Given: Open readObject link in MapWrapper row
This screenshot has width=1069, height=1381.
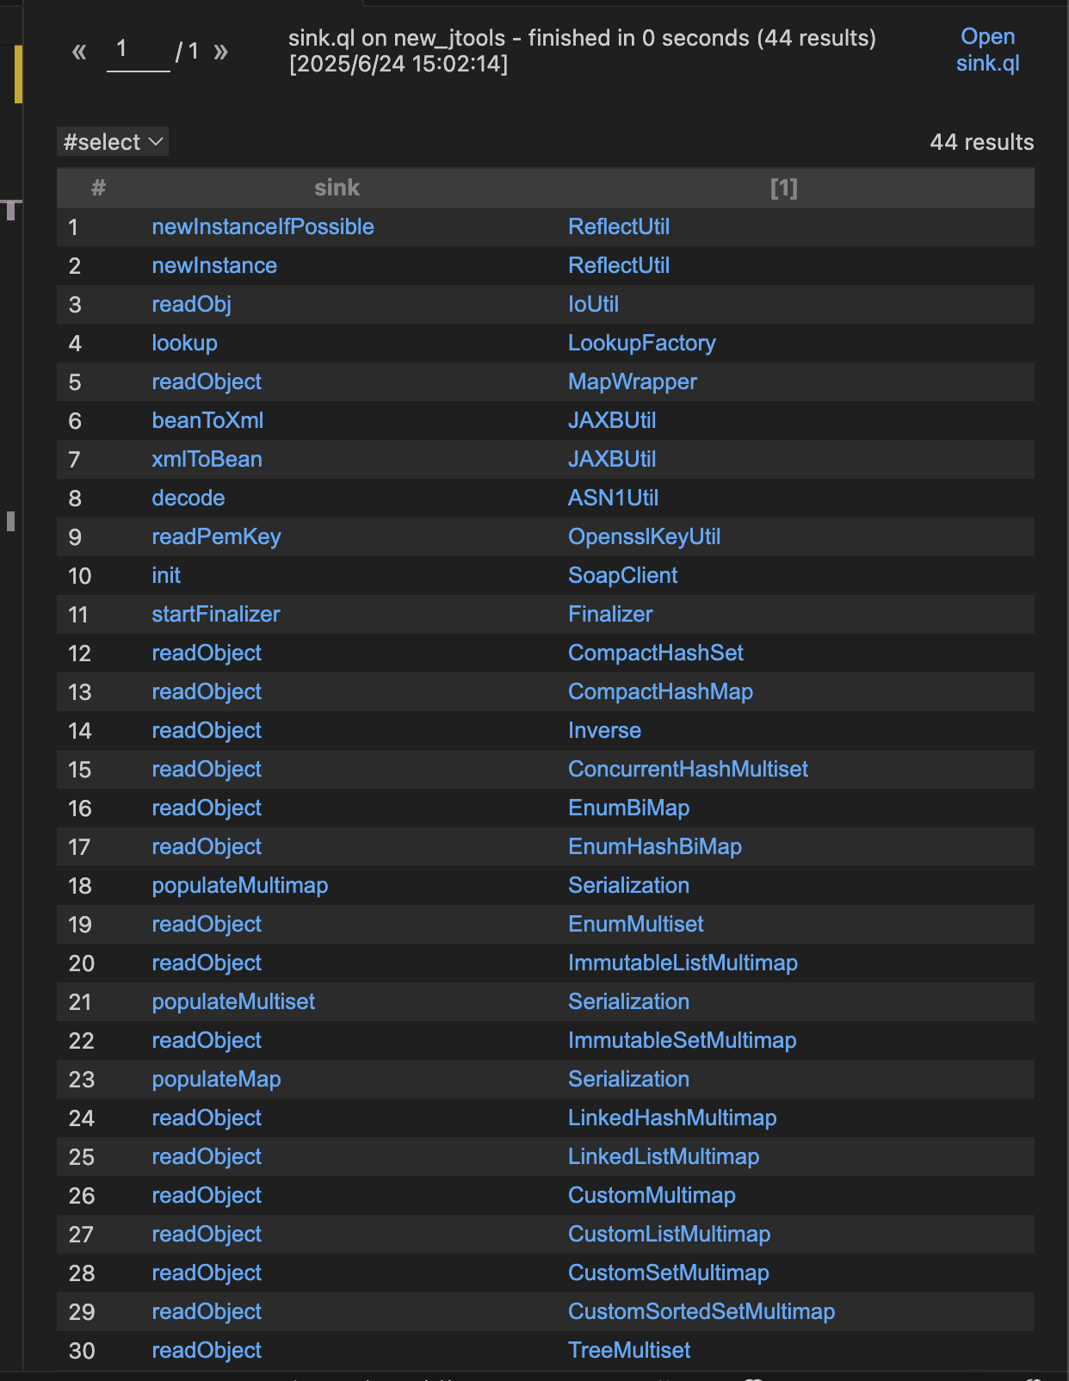Looking at the screenshot, I should 207,381.
